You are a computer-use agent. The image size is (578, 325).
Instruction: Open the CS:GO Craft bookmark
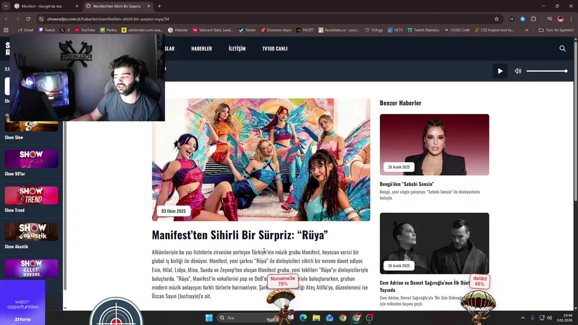click(x=457, y=30)
